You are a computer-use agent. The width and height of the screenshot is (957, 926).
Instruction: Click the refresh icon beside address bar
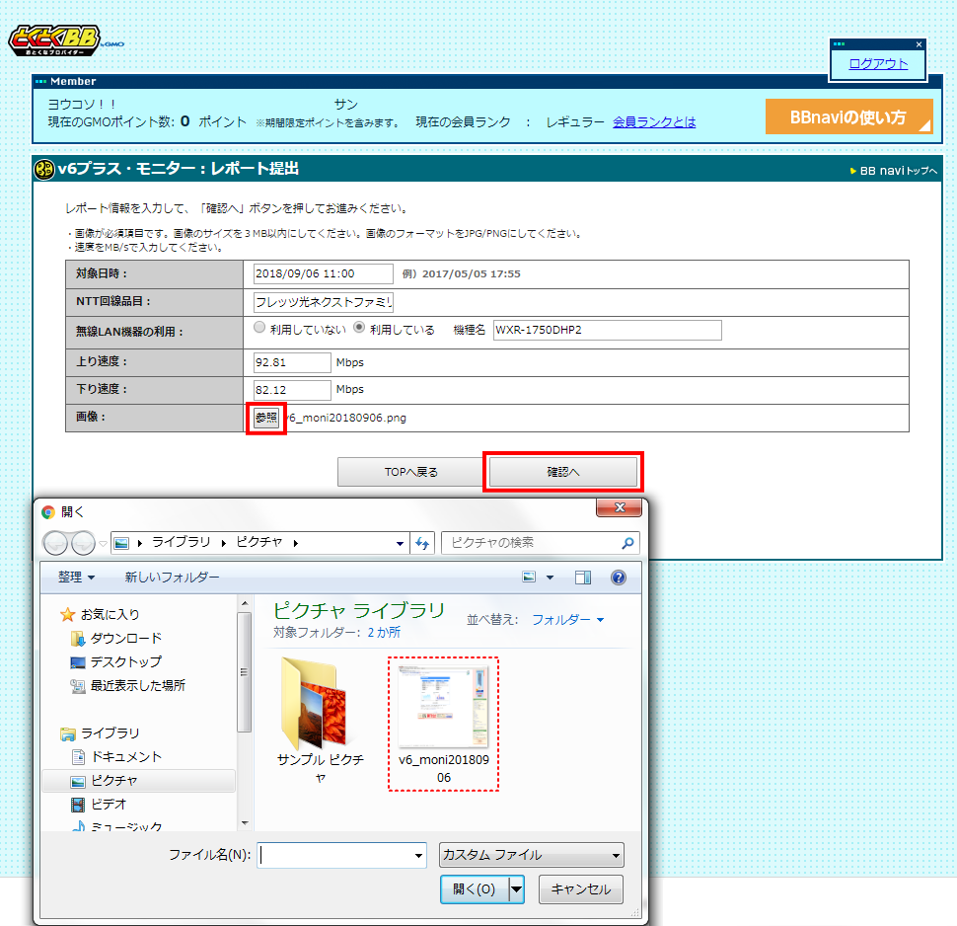click(x=422, y=543)
